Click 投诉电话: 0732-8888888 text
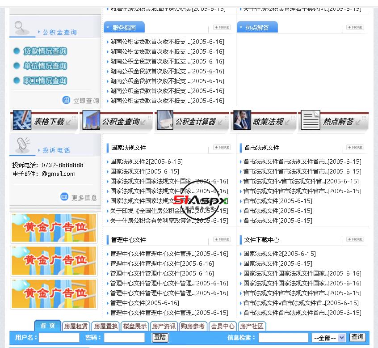 [48, 165]
